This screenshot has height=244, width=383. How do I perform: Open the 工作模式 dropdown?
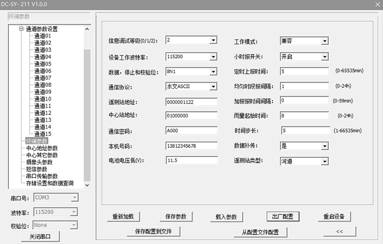tap(324, 41)
